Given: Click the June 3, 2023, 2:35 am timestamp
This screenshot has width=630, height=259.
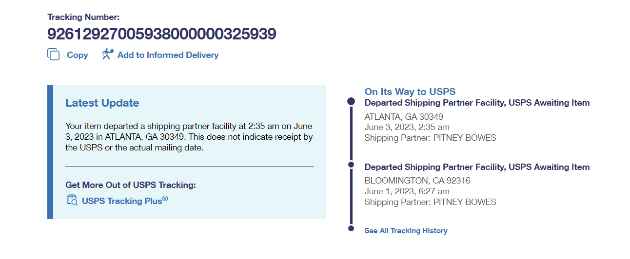Looking at the screenshot, I should click(x=407, y=127).
